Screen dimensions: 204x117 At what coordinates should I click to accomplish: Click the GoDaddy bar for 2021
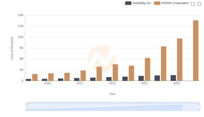point(141,78)
